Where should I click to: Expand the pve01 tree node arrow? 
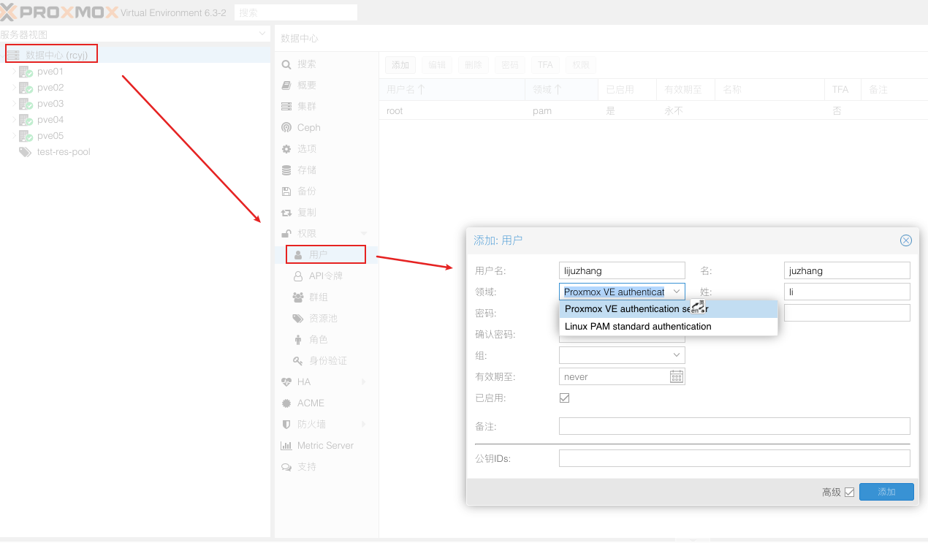click(x=14, y=72)
